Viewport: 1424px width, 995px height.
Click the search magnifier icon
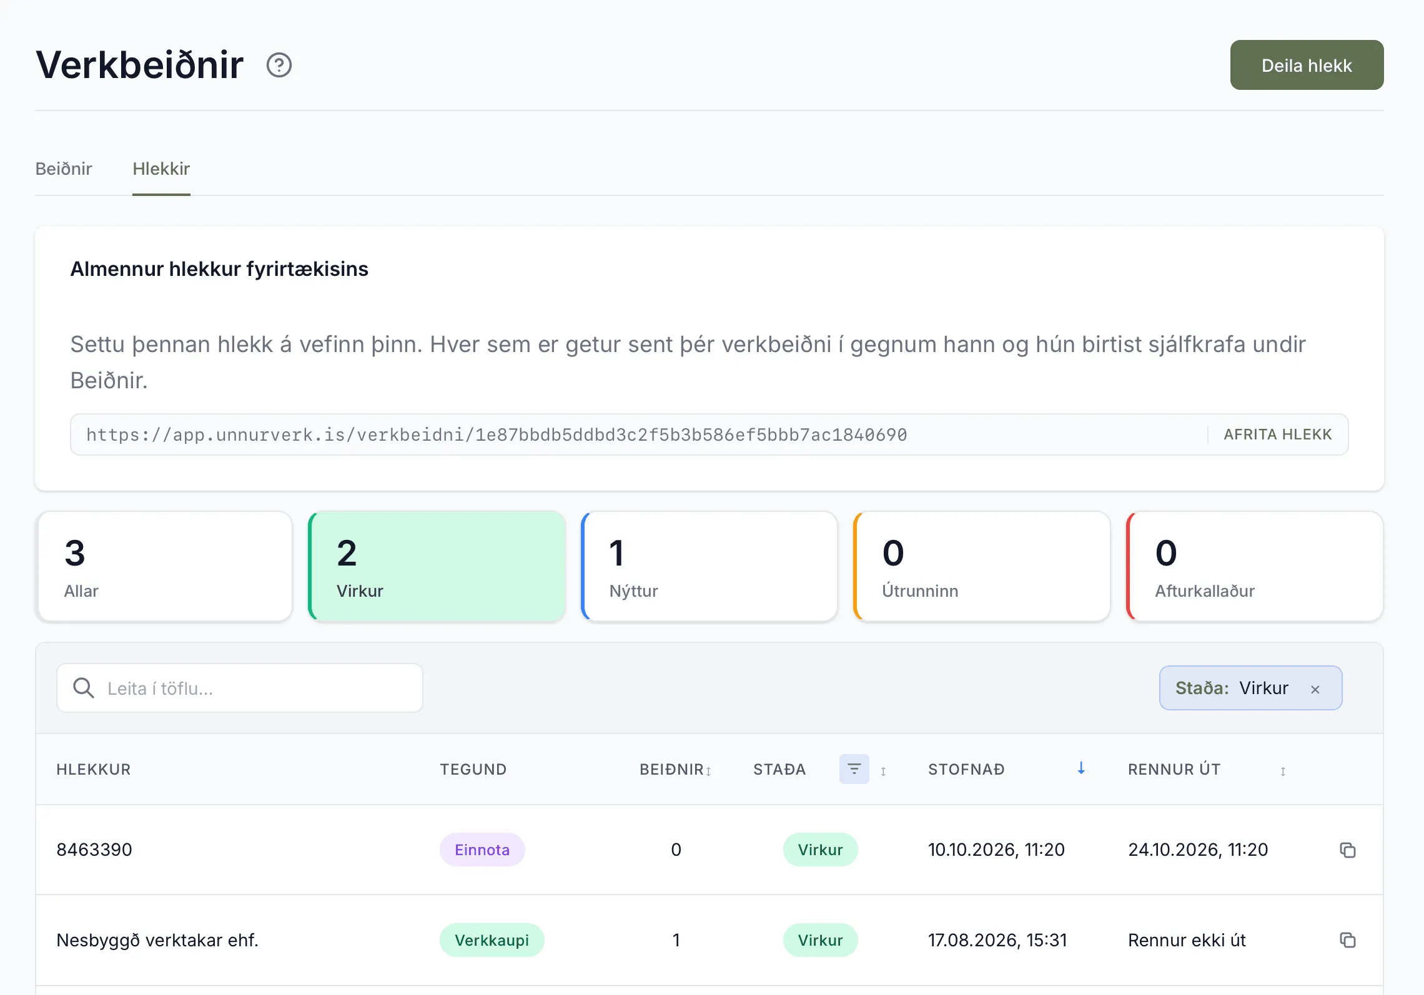pyautogui.click(x=83, y=688)
